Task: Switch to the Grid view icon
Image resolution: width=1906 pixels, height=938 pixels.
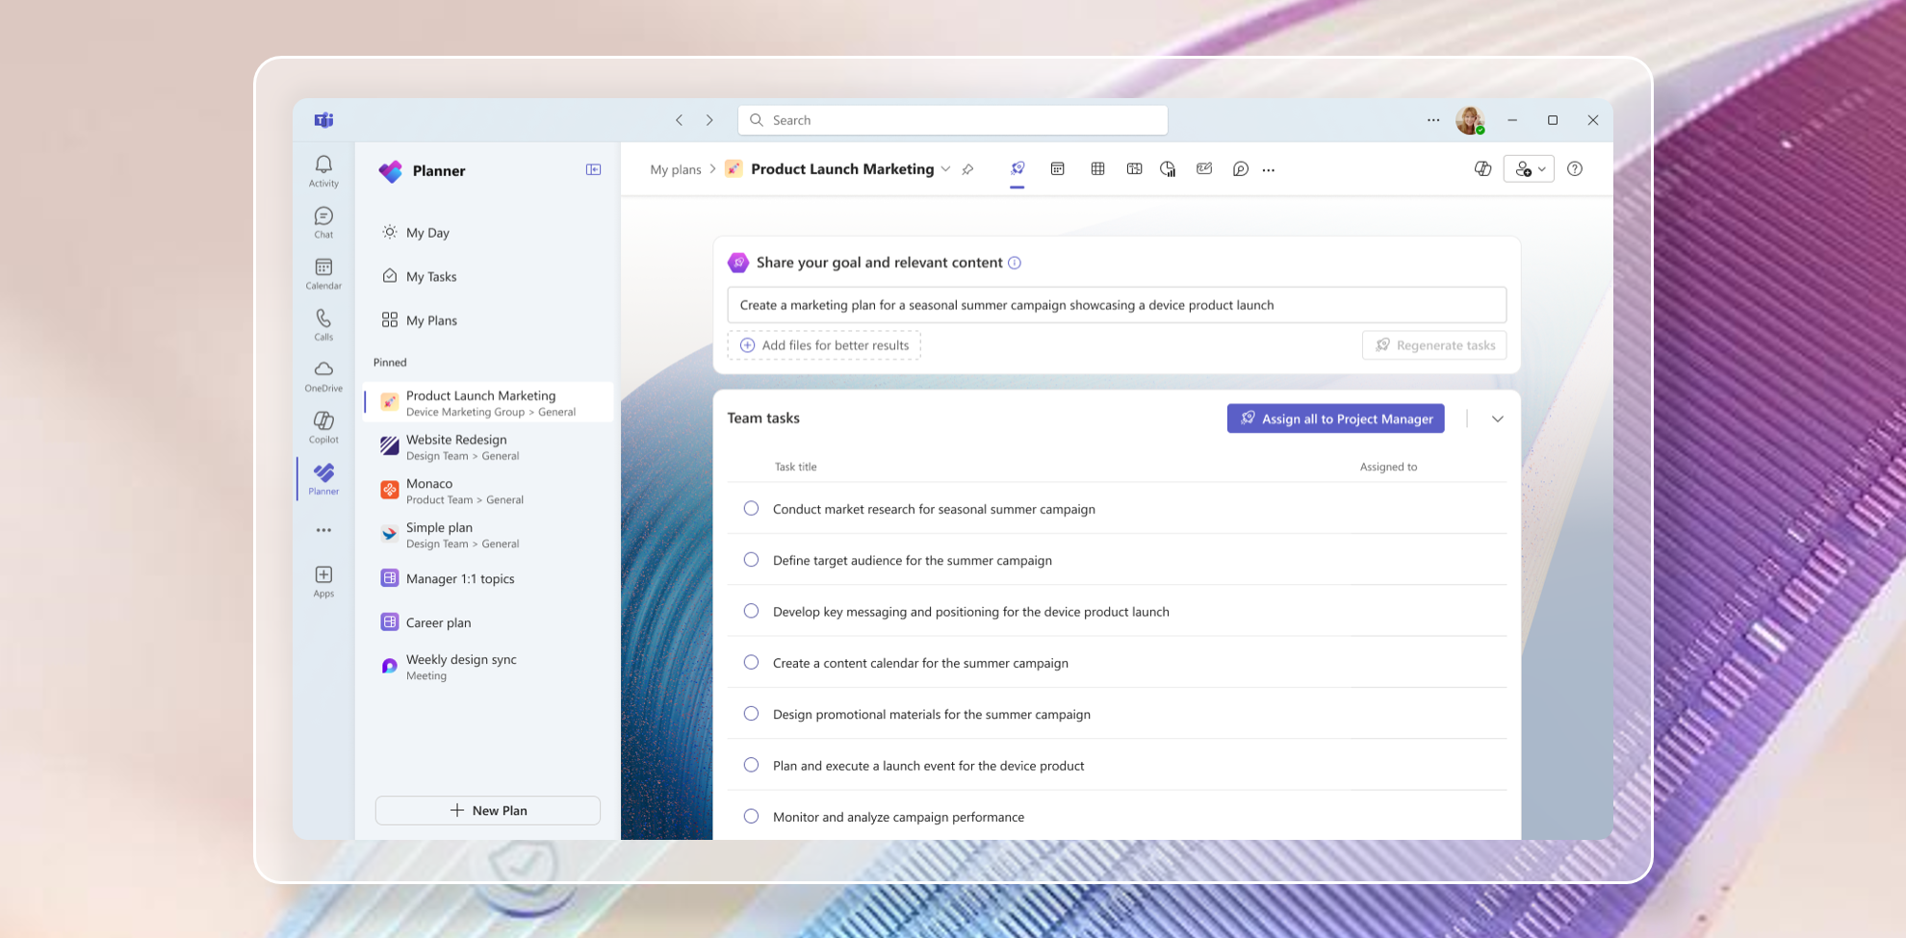Action: [x=1097, y=169]
